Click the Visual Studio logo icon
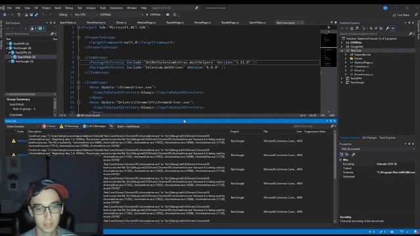420x236 pixels. pyautogui.click(x=3, y=8)
